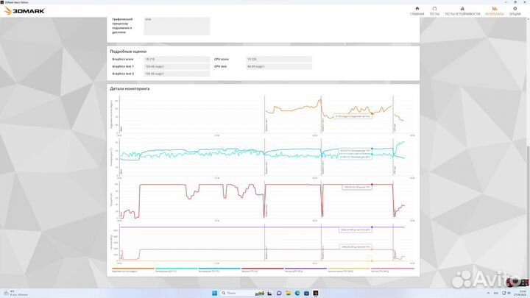The image size is (530, 298).
Task: Toggle the blue GPU temperature legend item
Action: pos(219,270)
